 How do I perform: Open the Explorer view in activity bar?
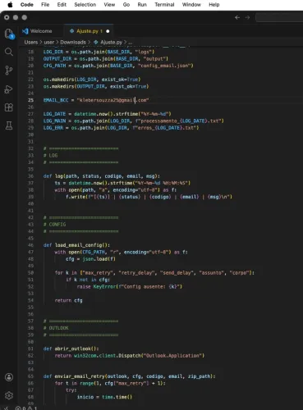click(x=9, y=34)
